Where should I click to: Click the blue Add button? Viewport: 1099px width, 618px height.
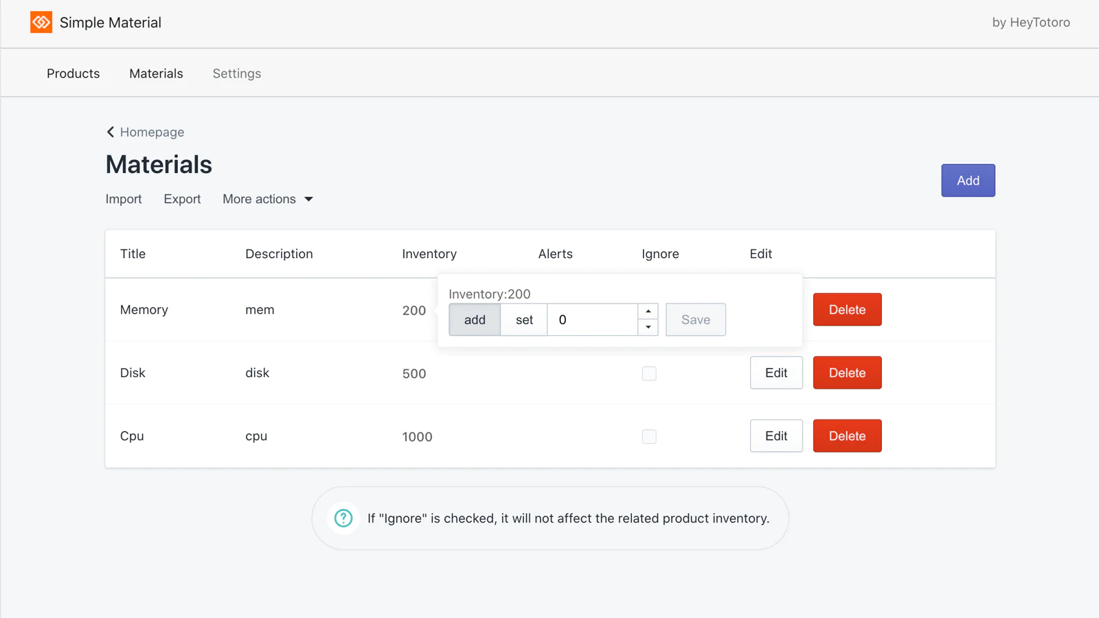968,181
